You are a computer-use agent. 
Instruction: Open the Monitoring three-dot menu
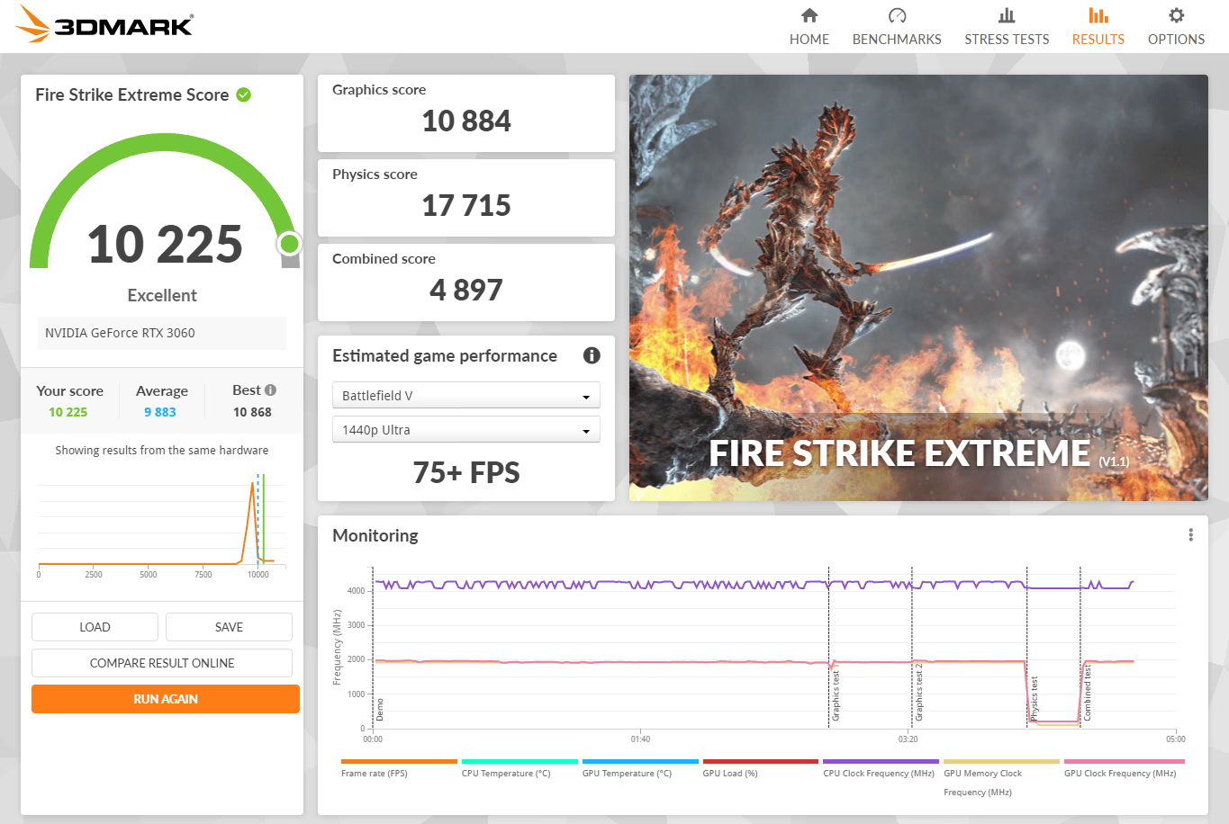1190,535
